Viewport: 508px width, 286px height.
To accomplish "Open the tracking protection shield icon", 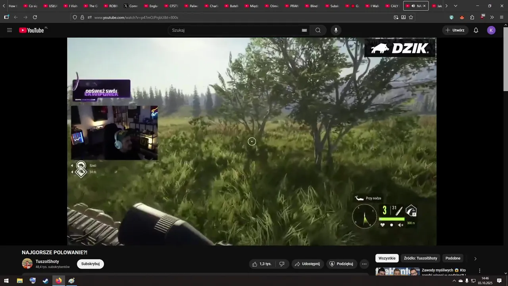I will (x=75, y=17).
